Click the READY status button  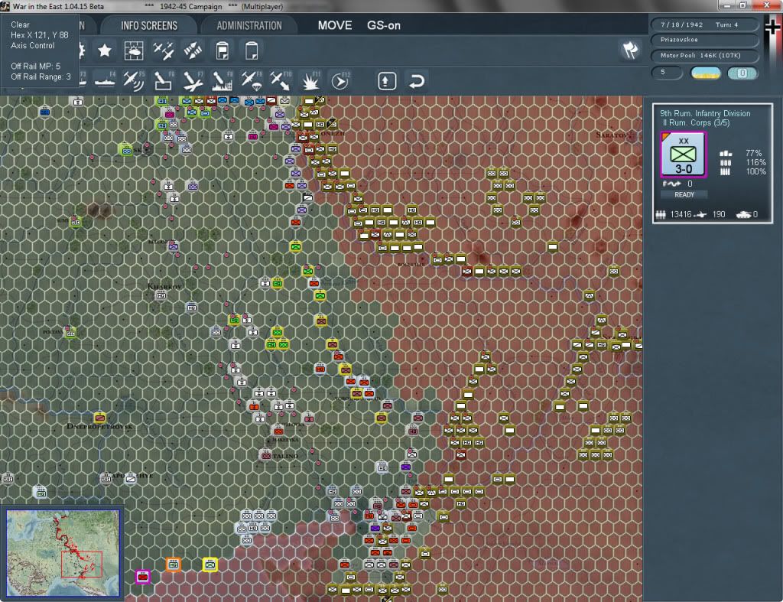coord(684,195)
